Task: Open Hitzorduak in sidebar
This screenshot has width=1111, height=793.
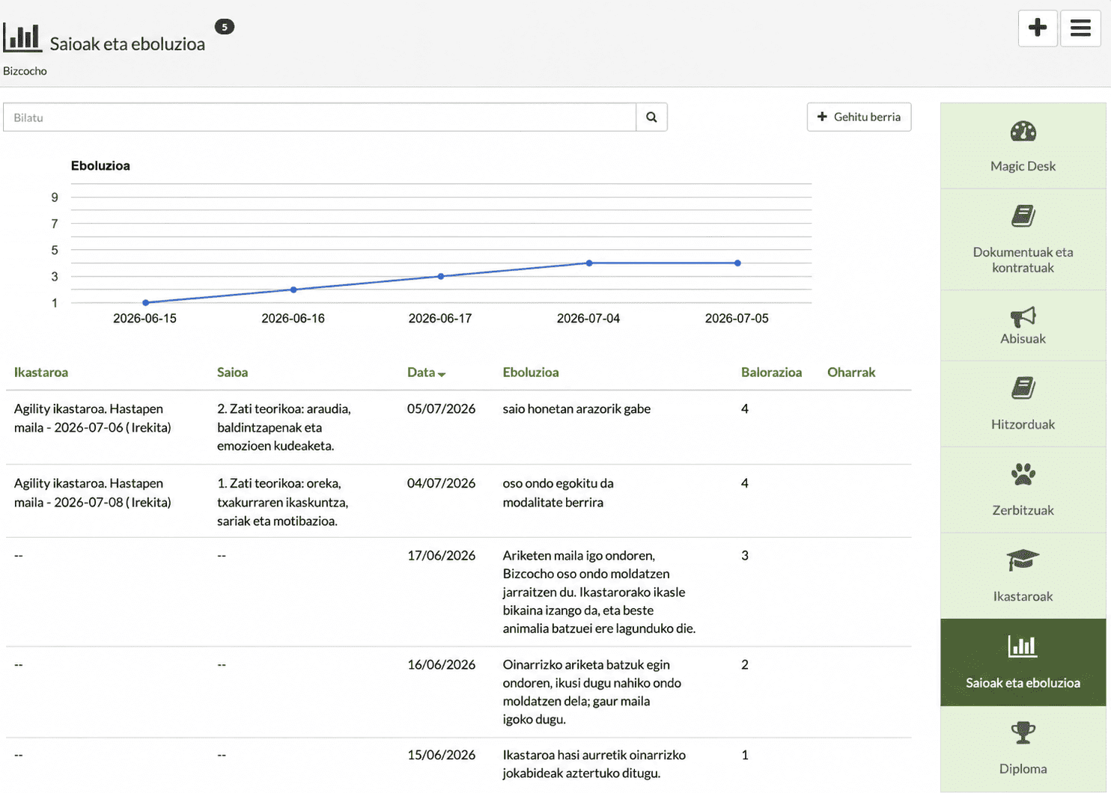Action: (1023, 405)
